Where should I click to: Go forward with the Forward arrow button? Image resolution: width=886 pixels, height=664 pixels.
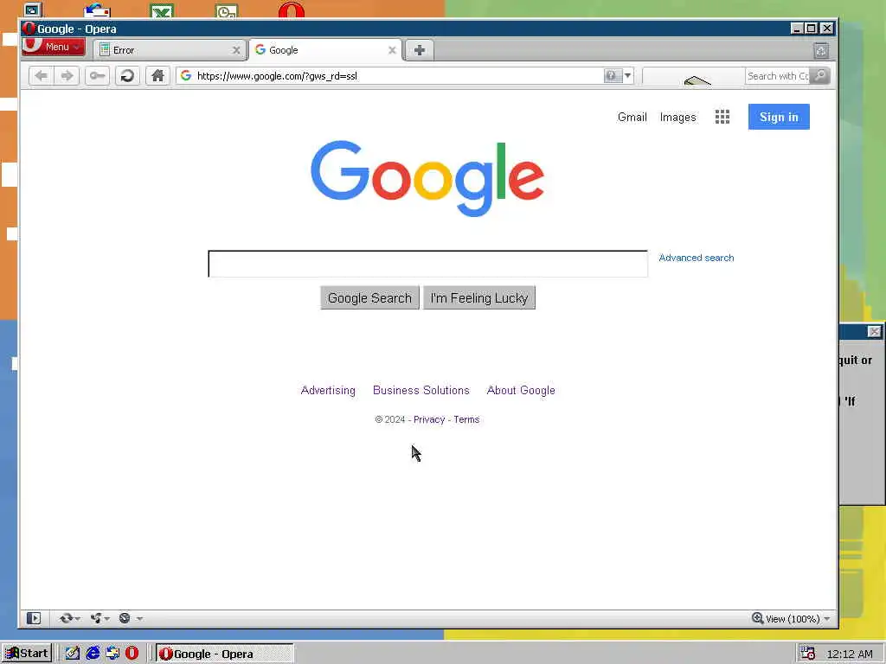coord(67,76)
